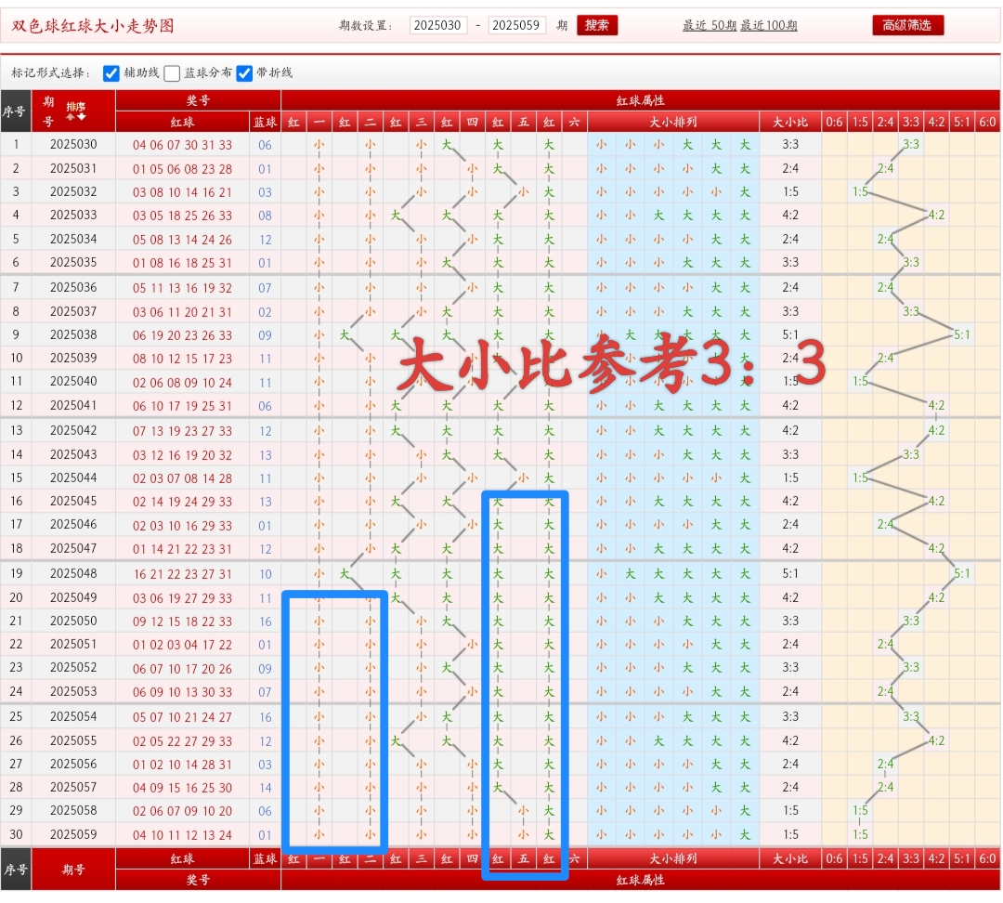Select period 2025048 cell
The width and height of the screenshot is (1003, 903).
click(73, 573)
